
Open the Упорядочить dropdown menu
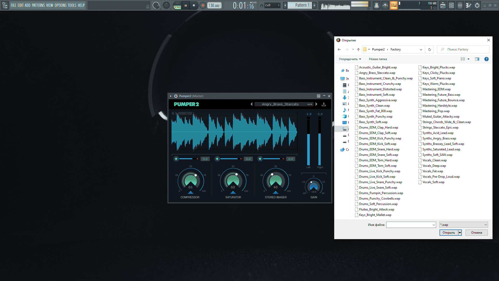pos(350,59)
